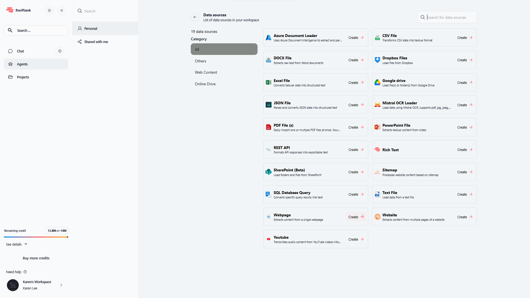
Task: Filter by Others category
Action: (200, 61)
